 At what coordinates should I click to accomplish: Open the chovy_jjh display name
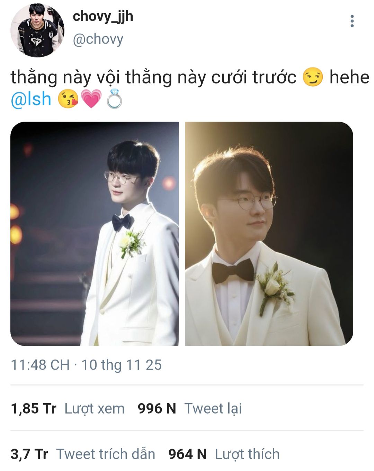[103, 16]
